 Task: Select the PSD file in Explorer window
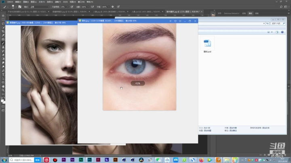[x=207, y=45]
